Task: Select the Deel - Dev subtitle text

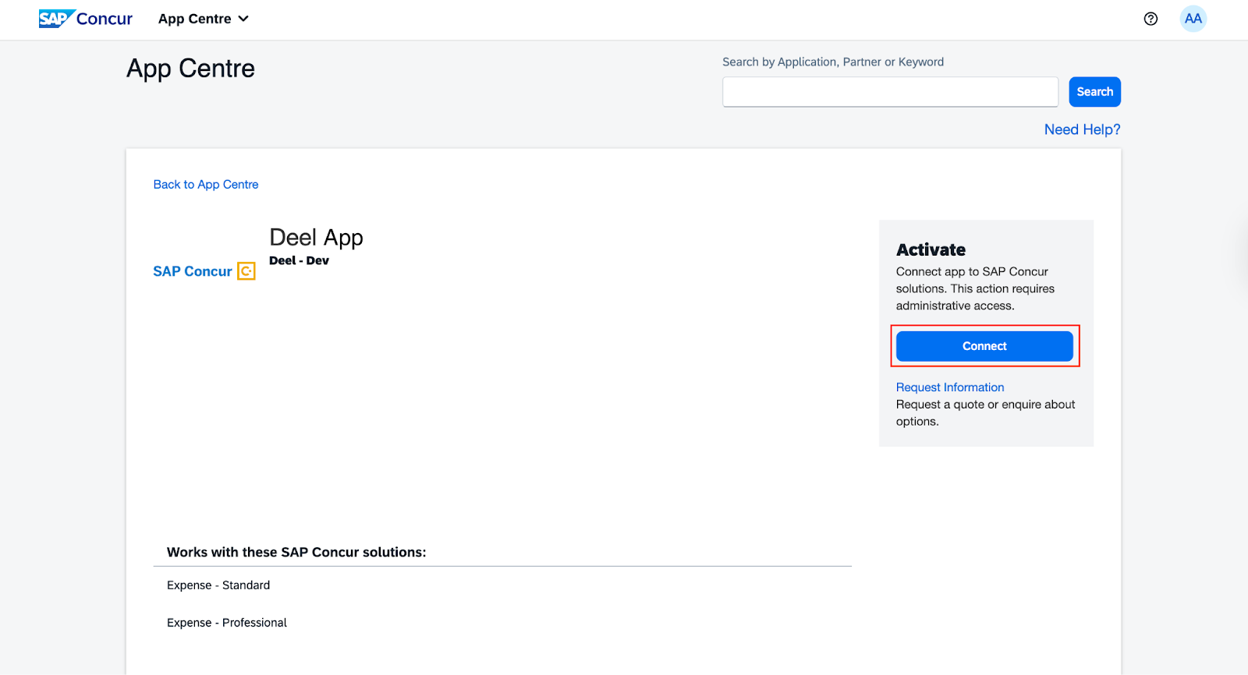Action: coord(299,260)
